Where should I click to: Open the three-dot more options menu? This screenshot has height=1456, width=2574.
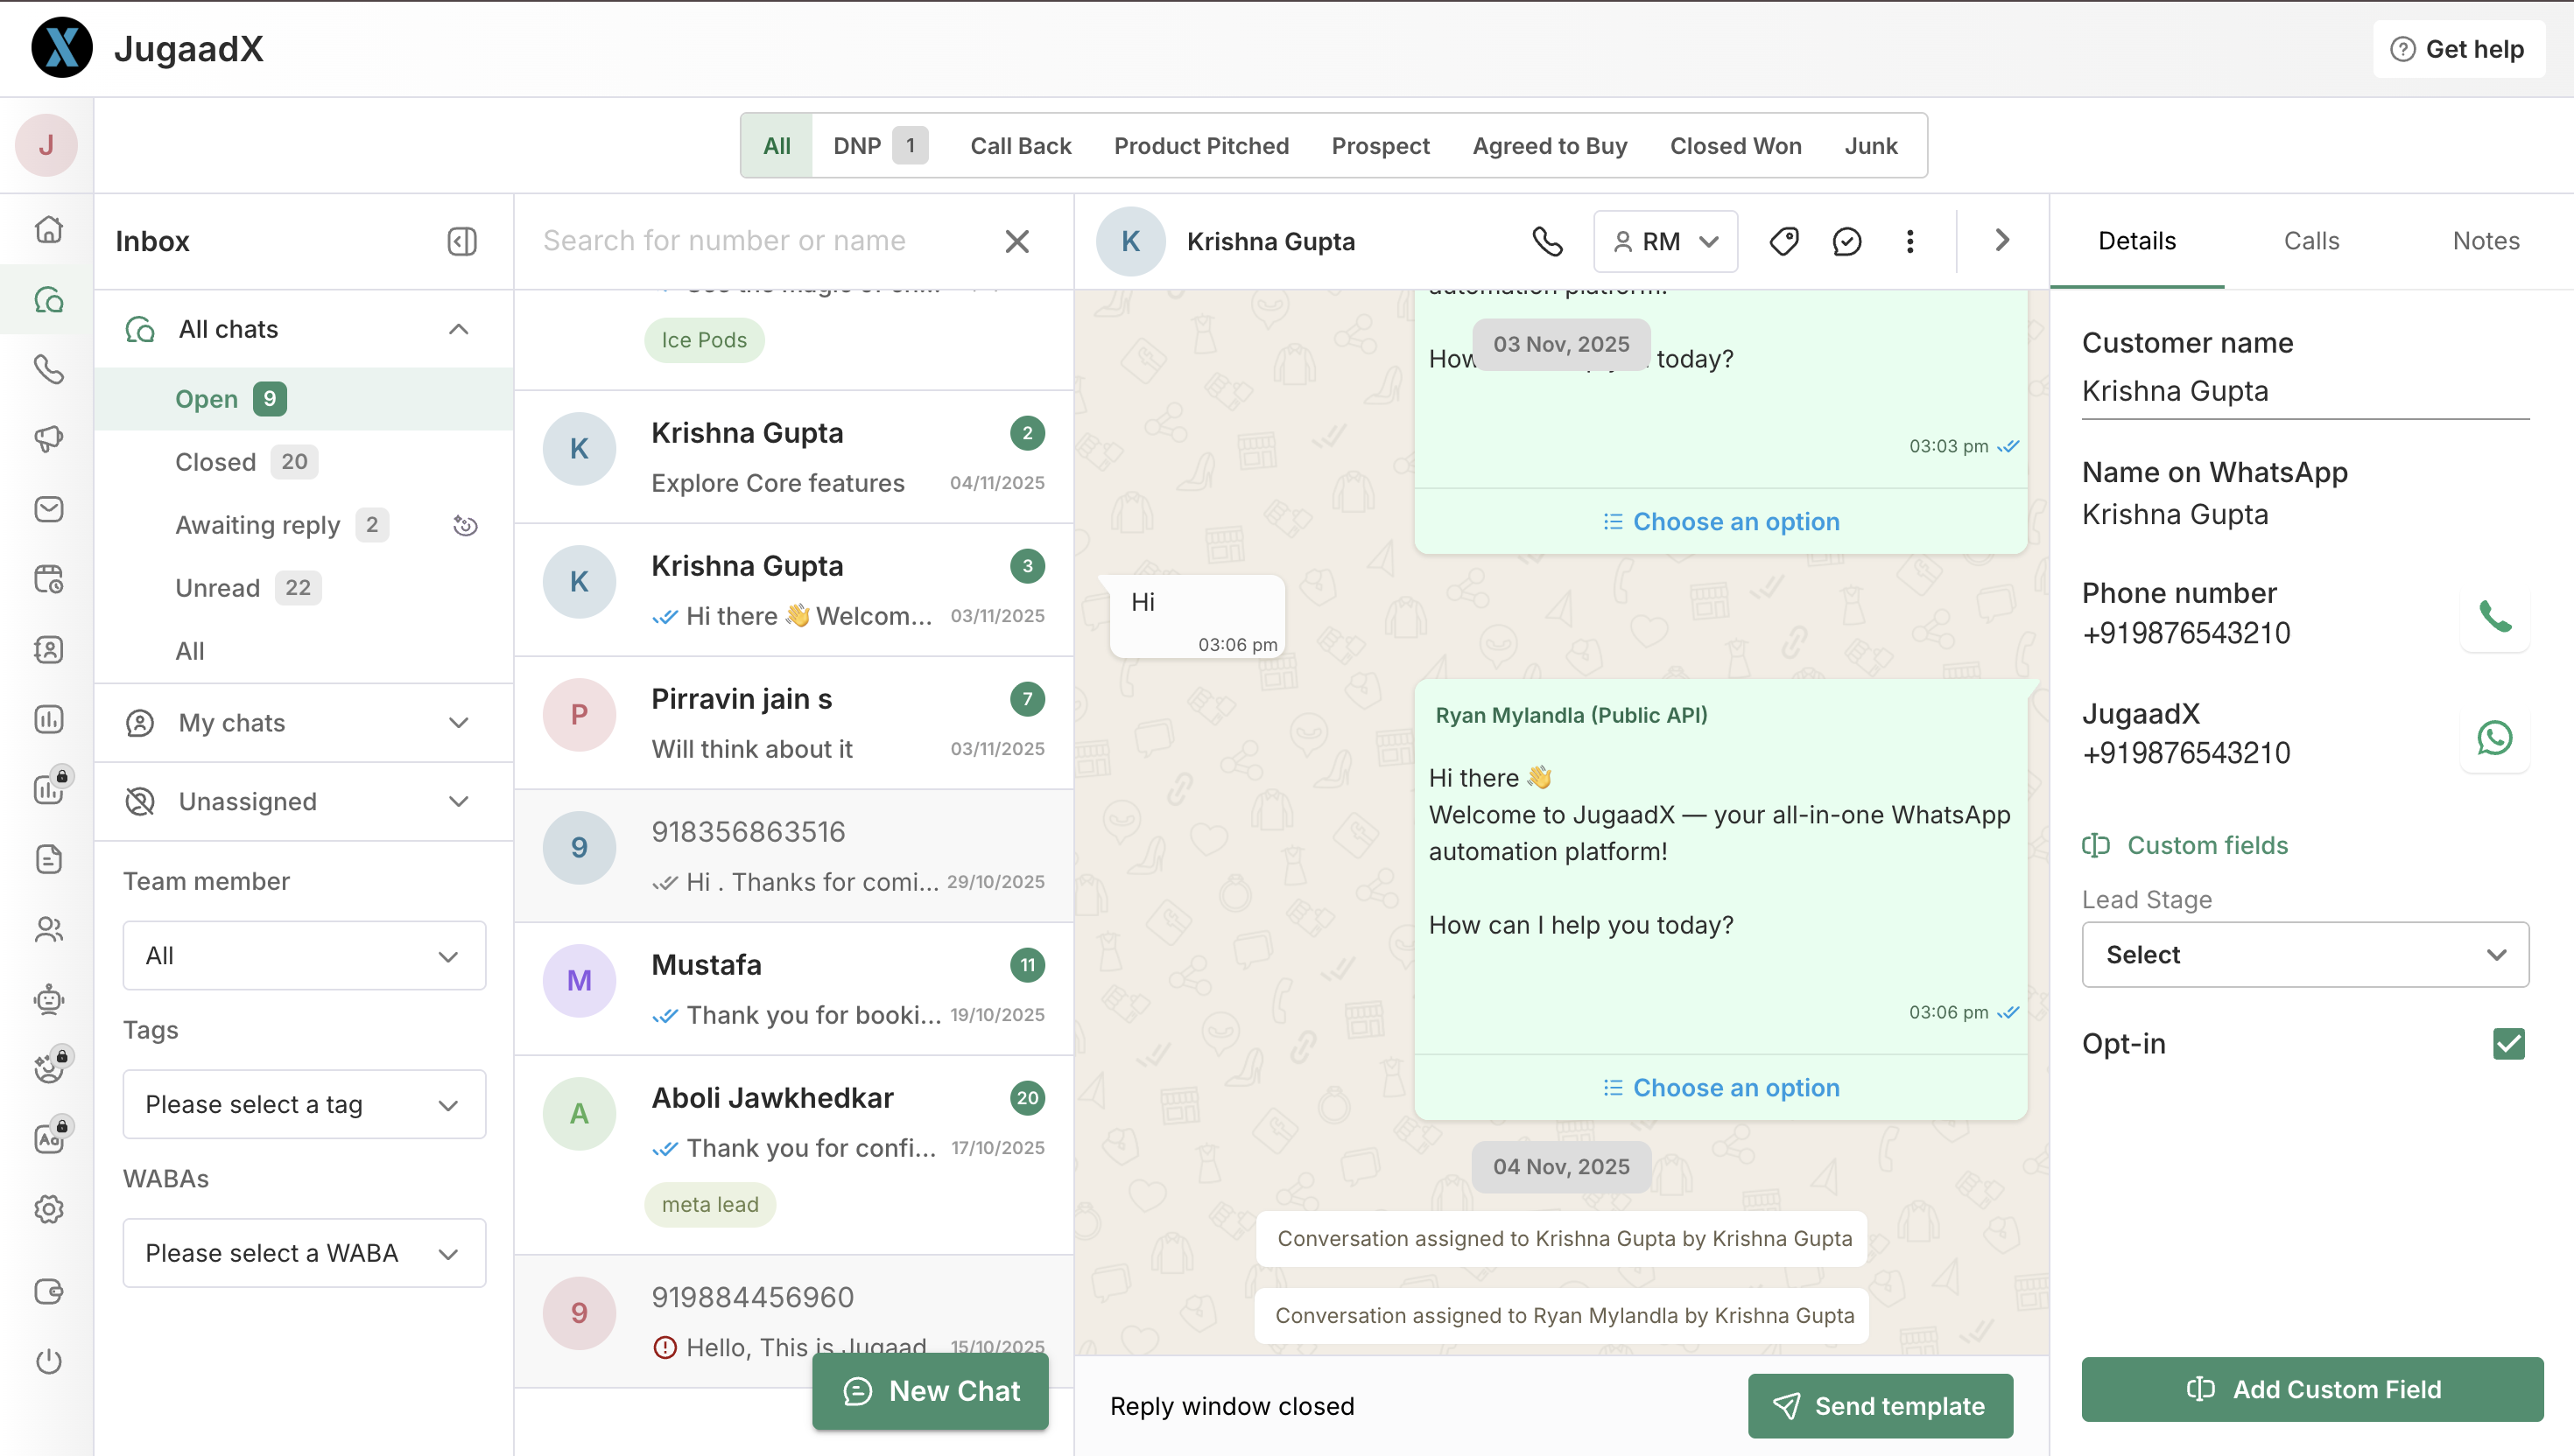point(1909,241)
